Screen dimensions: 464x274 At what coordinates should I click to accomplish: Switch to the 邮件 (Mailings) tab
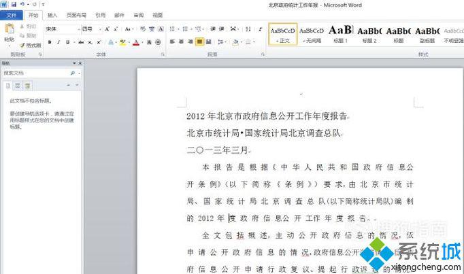tap(119, 15)
